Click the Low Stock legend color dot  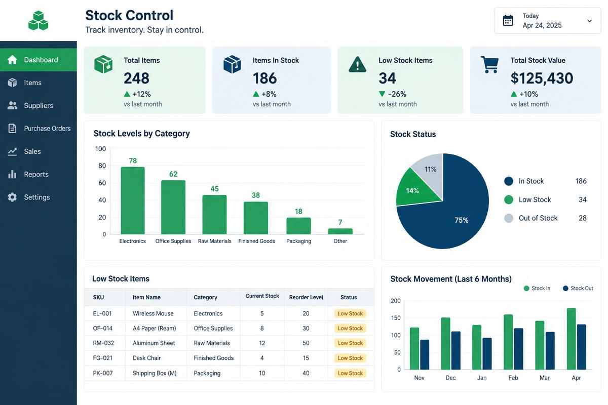point(509,200)
